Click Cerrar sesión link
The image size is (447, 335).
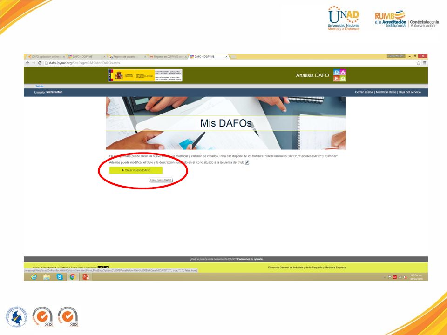click(364, 92)
